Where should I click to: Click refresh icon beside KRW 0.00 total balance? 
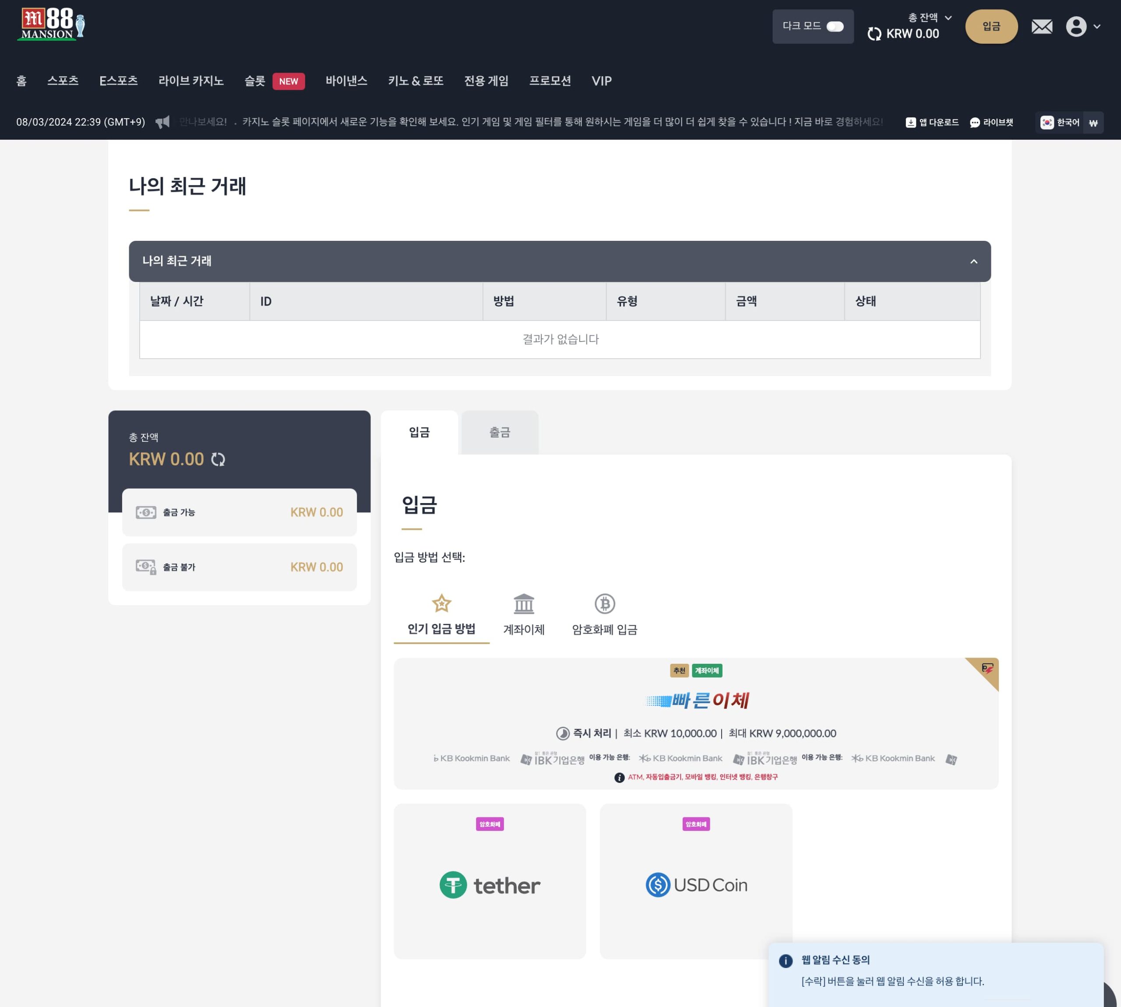218,459
